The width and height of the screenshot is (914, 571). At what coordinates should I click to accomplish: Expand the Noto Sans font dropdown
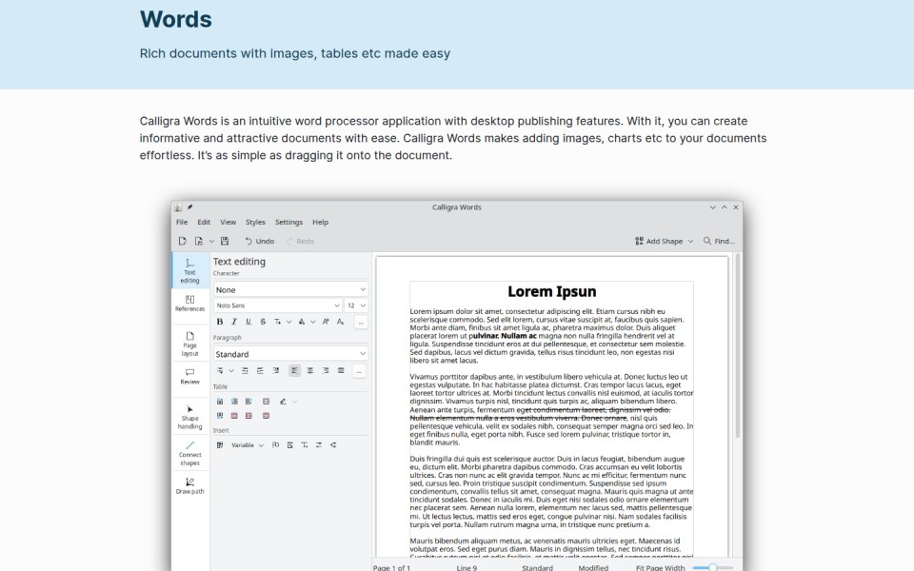pos(277,305)
